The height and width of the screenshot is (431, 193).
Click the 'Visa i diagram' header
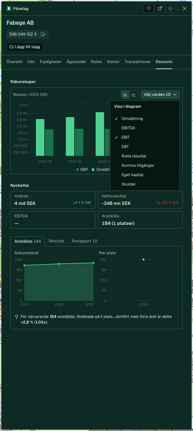coord(128,107)
